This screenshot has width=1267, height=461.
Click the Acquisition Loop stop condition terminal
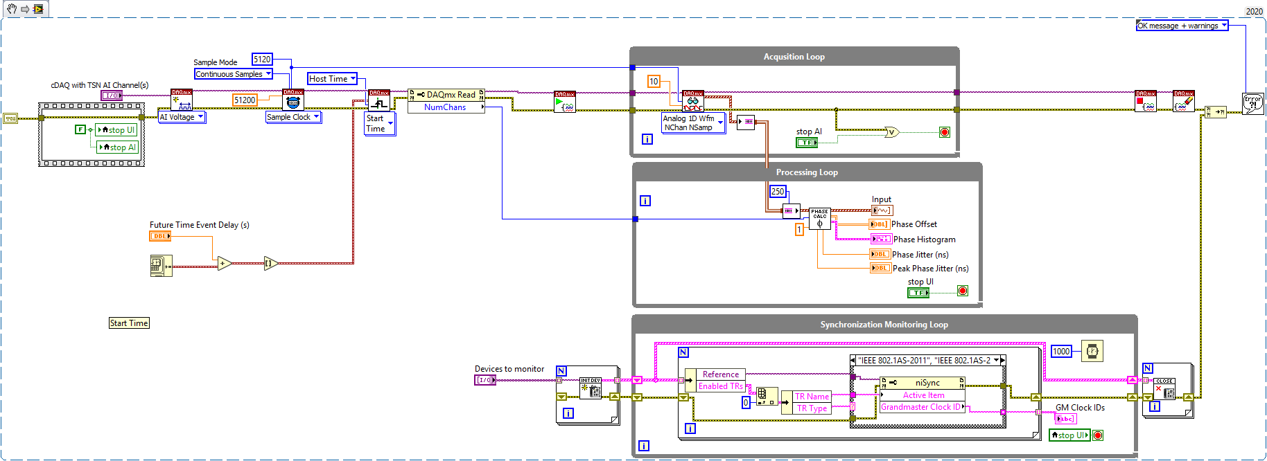pos(944,132)
